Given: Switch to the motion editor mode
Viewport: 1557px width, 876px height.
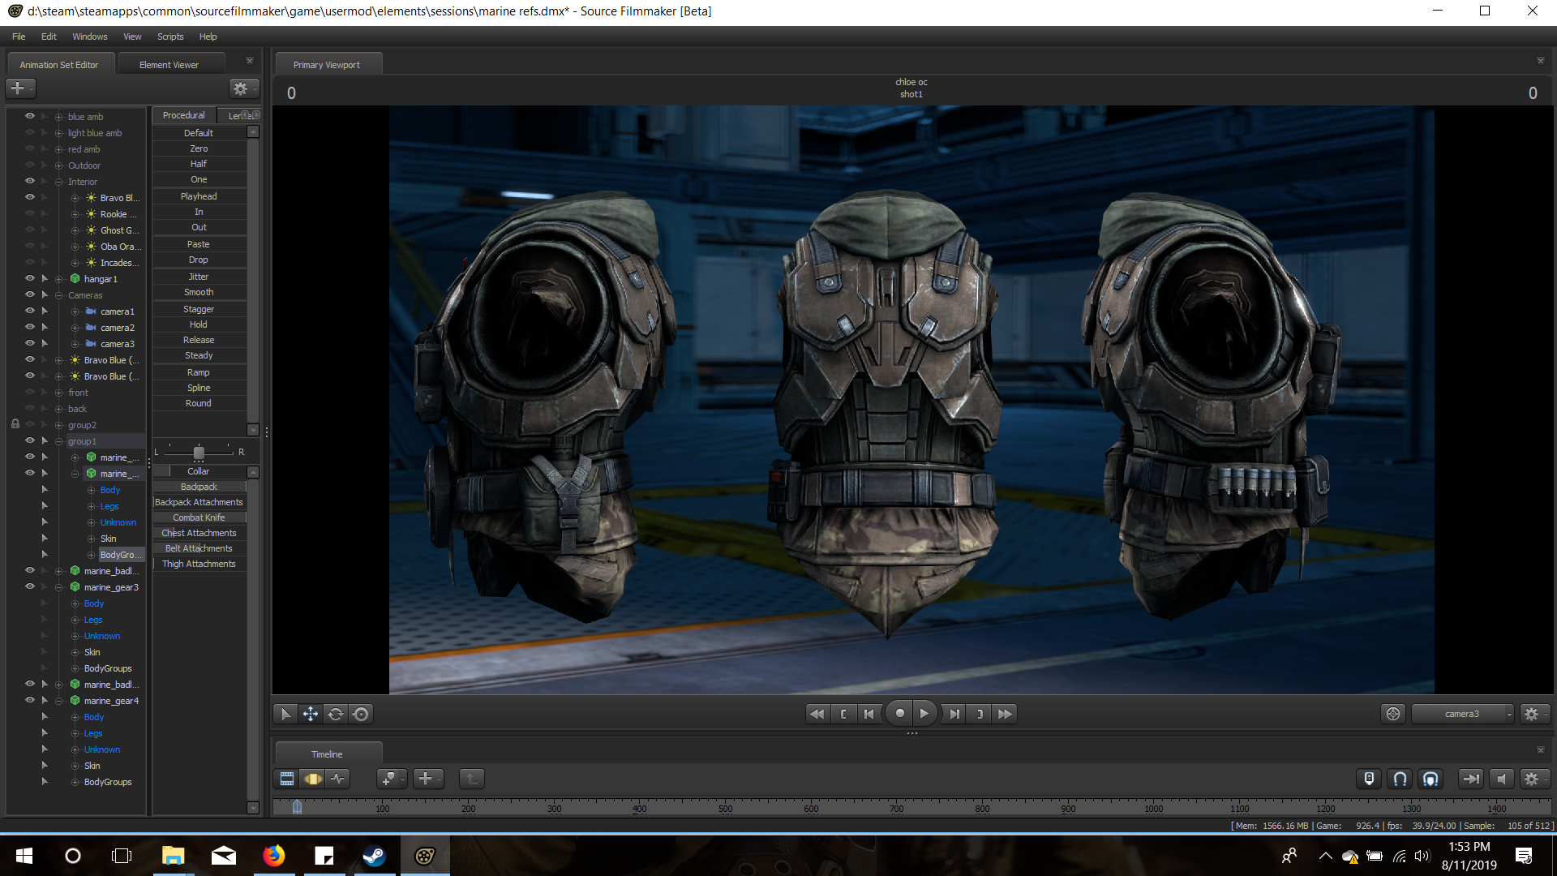Looking at the screenshot, I should tap(312, 779).
